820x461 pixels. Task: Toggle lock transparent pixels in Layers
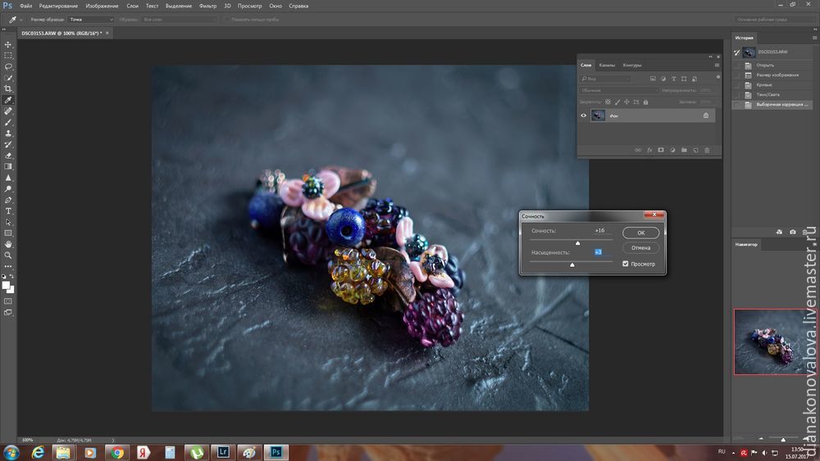[x=608, y=102]
